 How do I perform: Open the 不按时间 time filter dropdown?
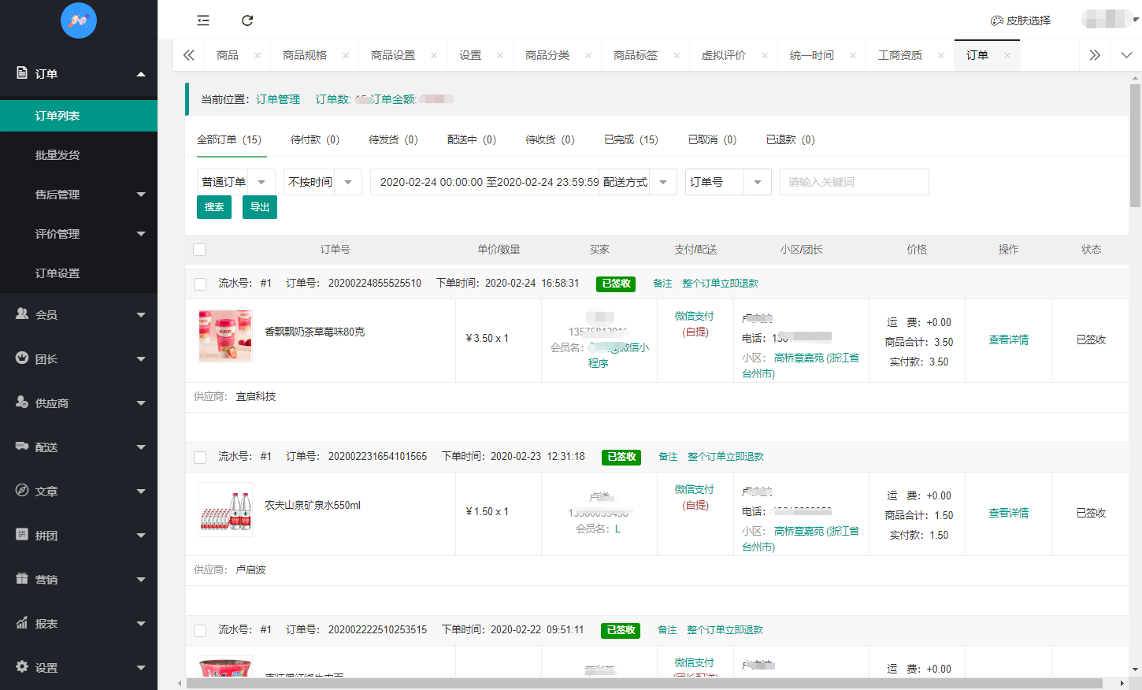(x=323, y=182)
